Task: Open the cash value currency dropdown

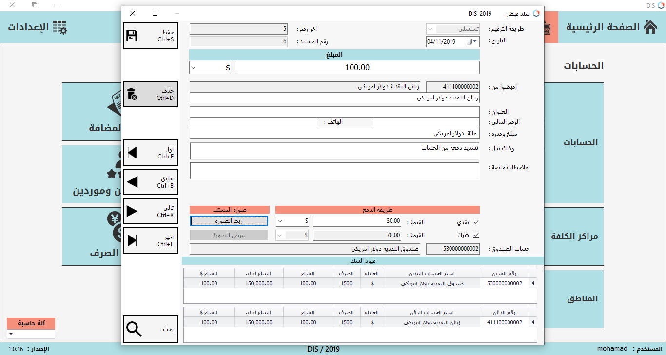Action: (280, 222)
